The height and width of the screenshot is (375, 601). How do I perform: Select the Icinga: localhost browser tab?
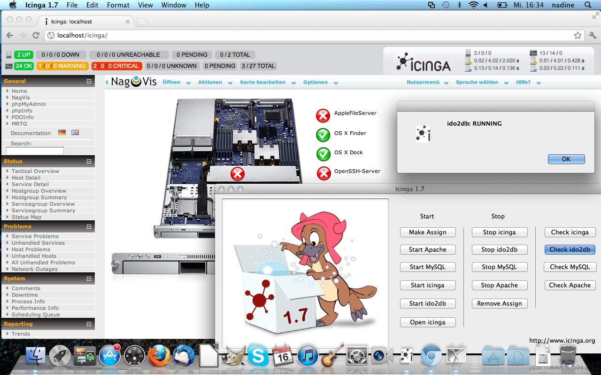tap(85, 22)
